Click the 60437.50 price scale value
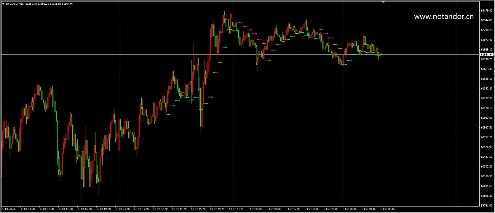Image resolution: width=495 pixels, height=213 pixels. 486,157
